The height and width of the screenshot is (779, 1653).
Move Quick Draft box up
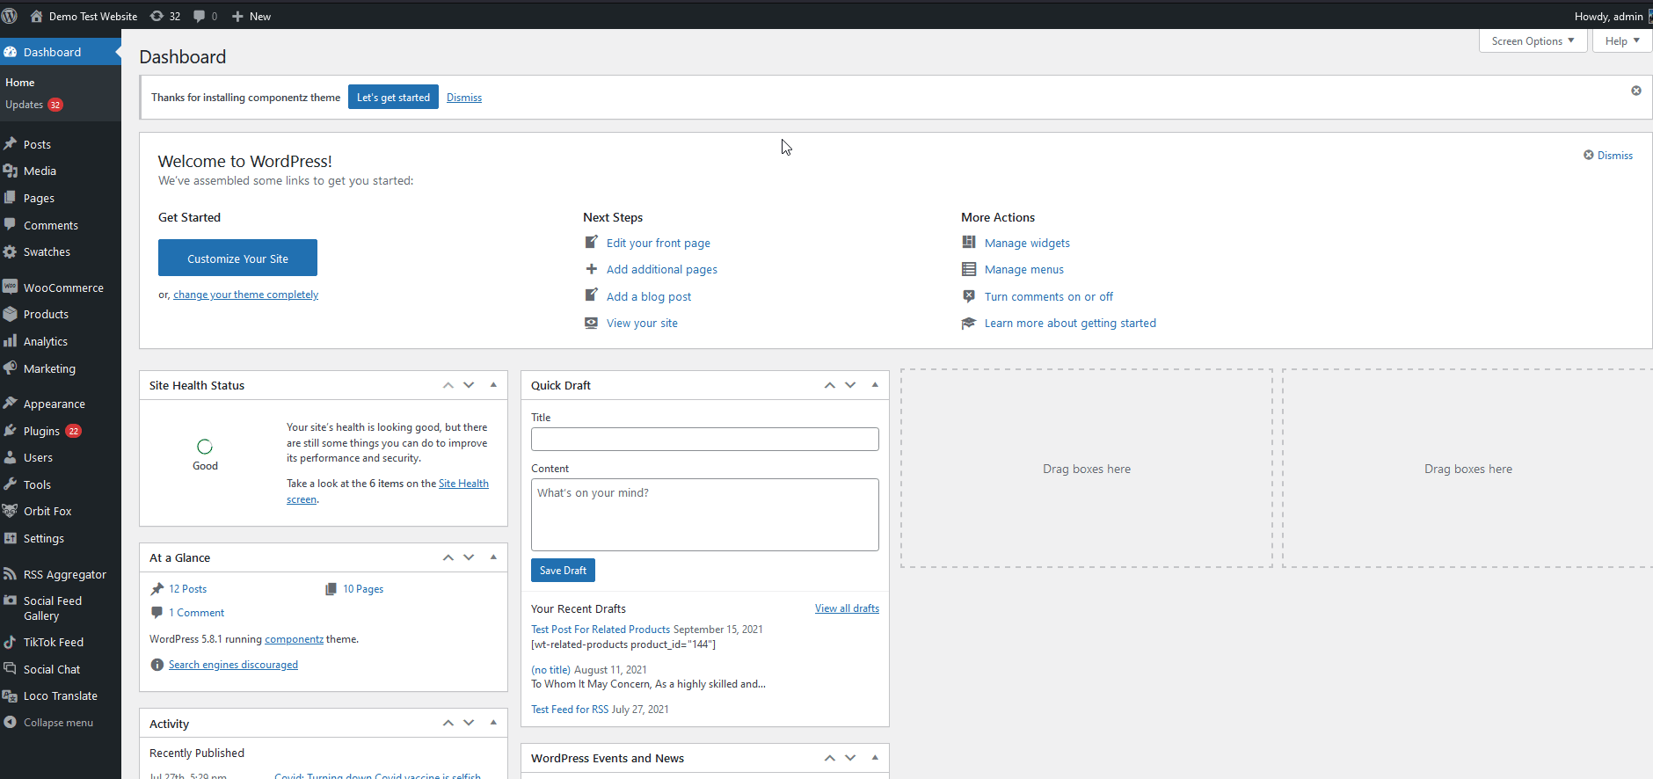click(829, 385)
